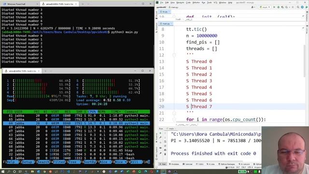Open the Project side panel in PyCharm
This screenshot has width=309, height=174.
[x=156, y=15]
